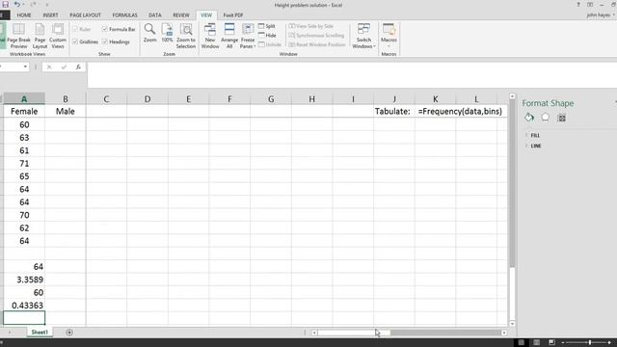Open the Name Box dropdown arrow
This screenshot has width=617, height=347.
click(x=25, y=67)
